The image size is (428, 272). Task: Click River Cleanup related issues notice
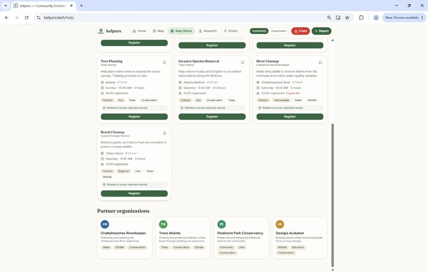tap(290, 108)
